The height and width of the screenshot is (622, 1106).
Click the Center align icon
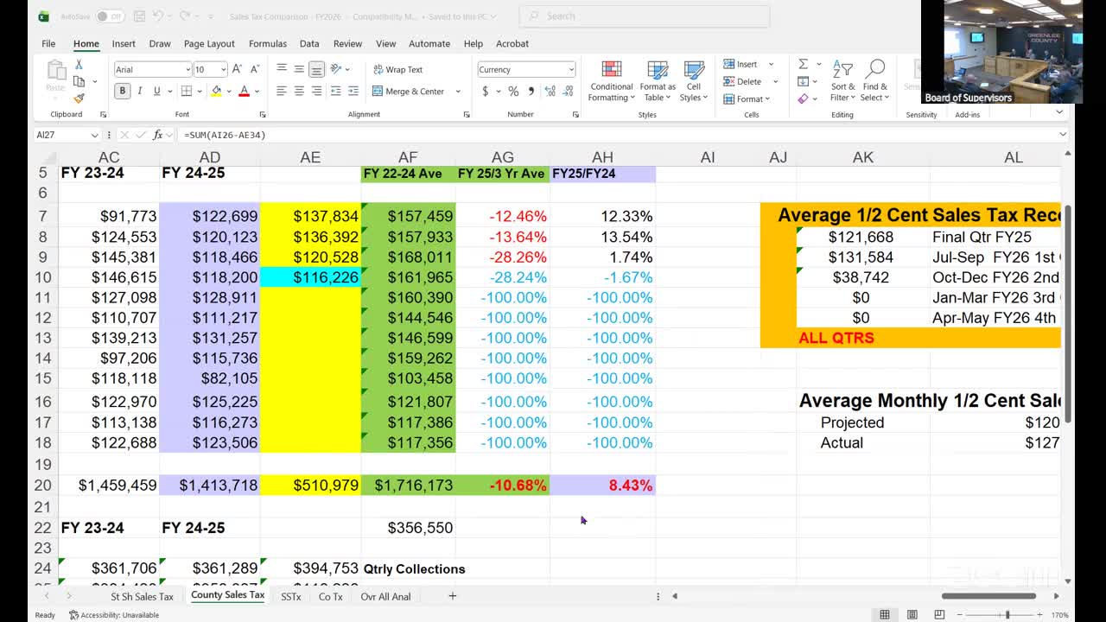pos(299,92)
